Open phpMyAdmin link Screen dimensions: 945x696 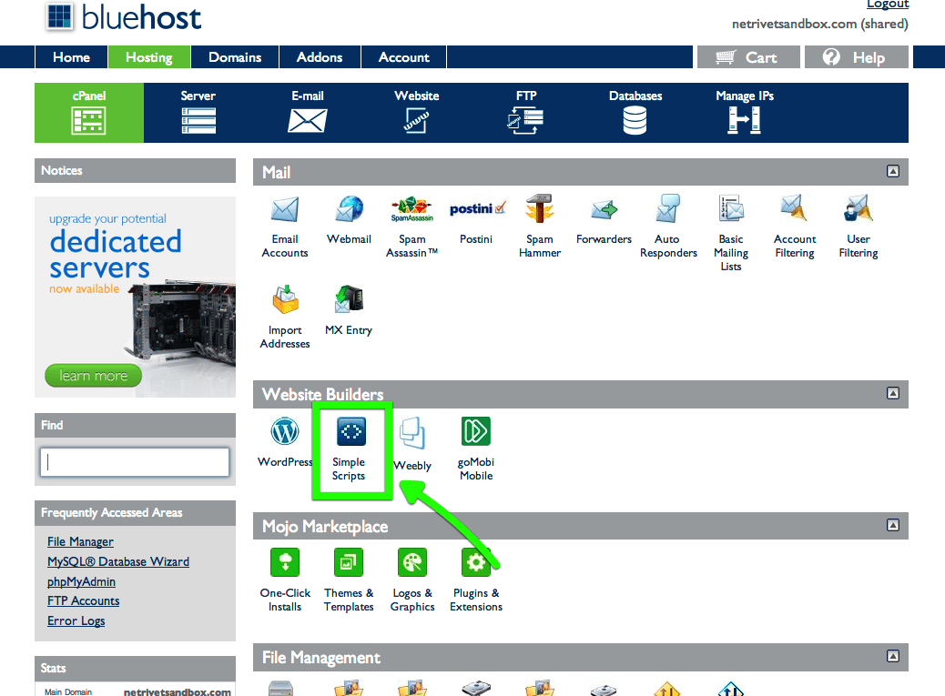81,581
